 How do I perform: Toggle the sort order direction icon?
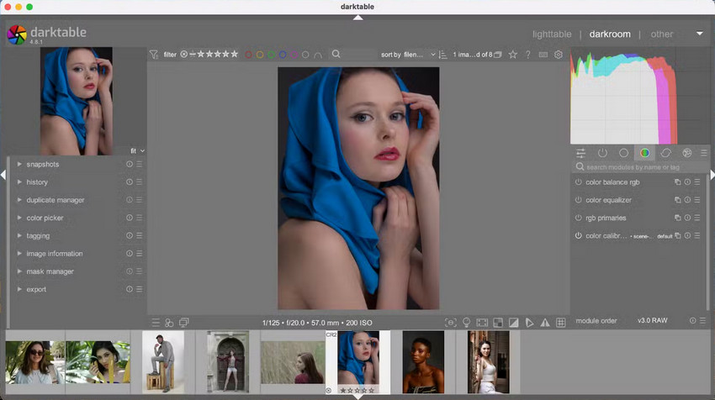[442, 55]
